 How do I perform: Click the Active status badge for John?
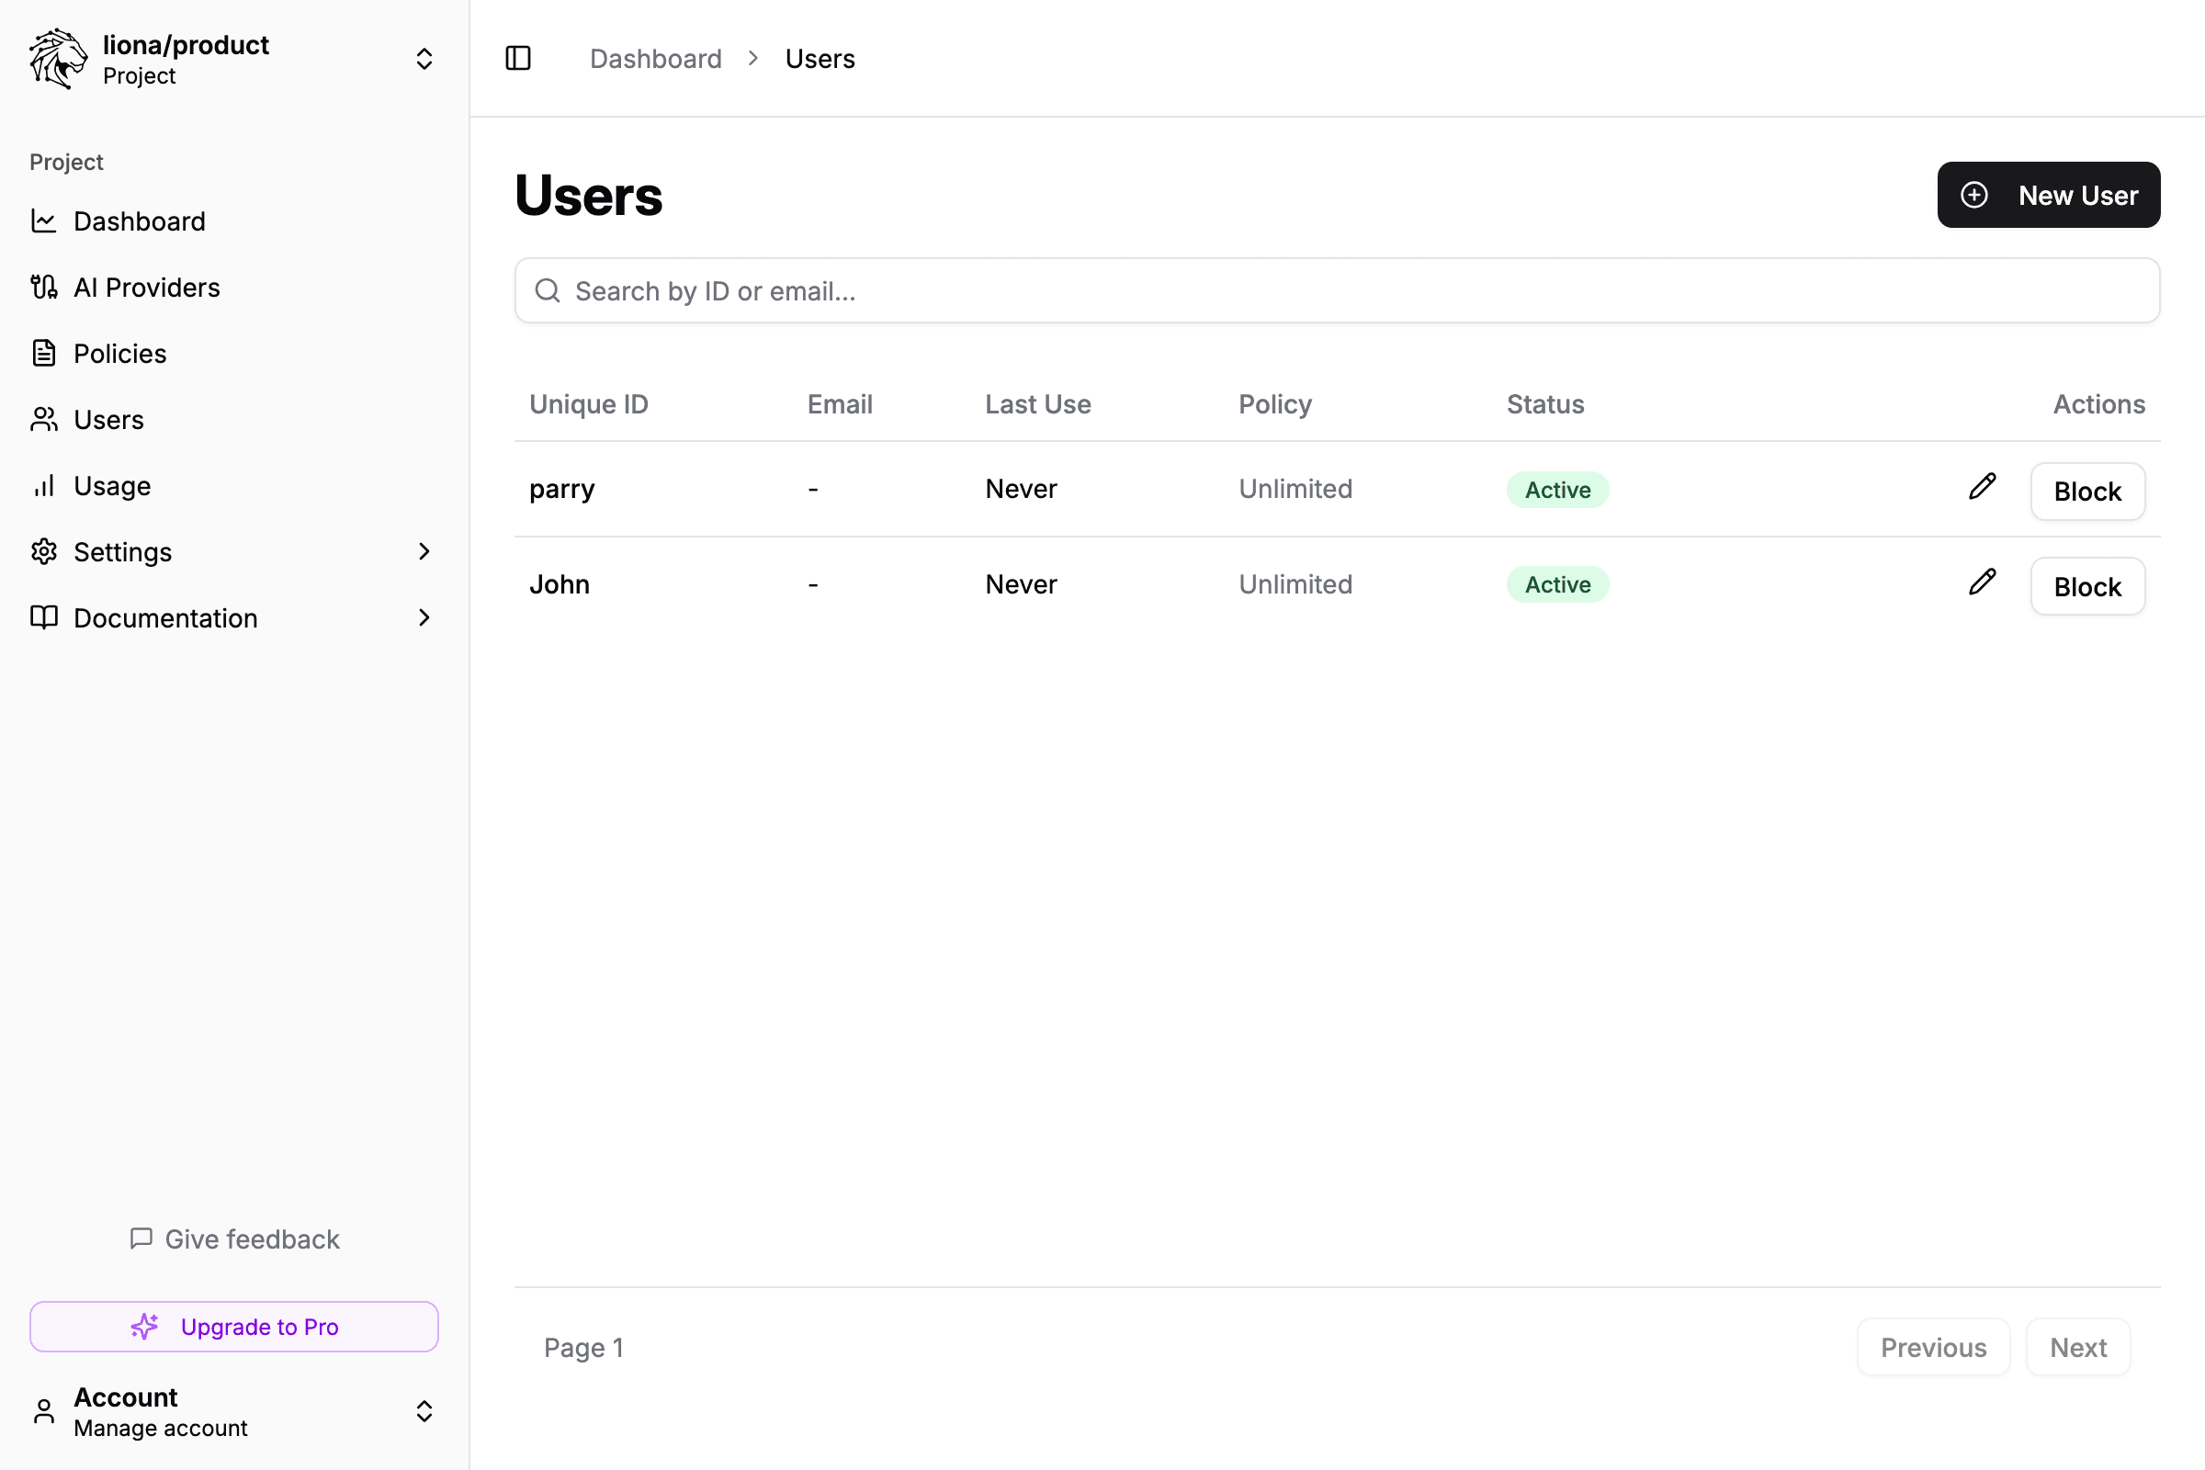tap(1557, 584)
